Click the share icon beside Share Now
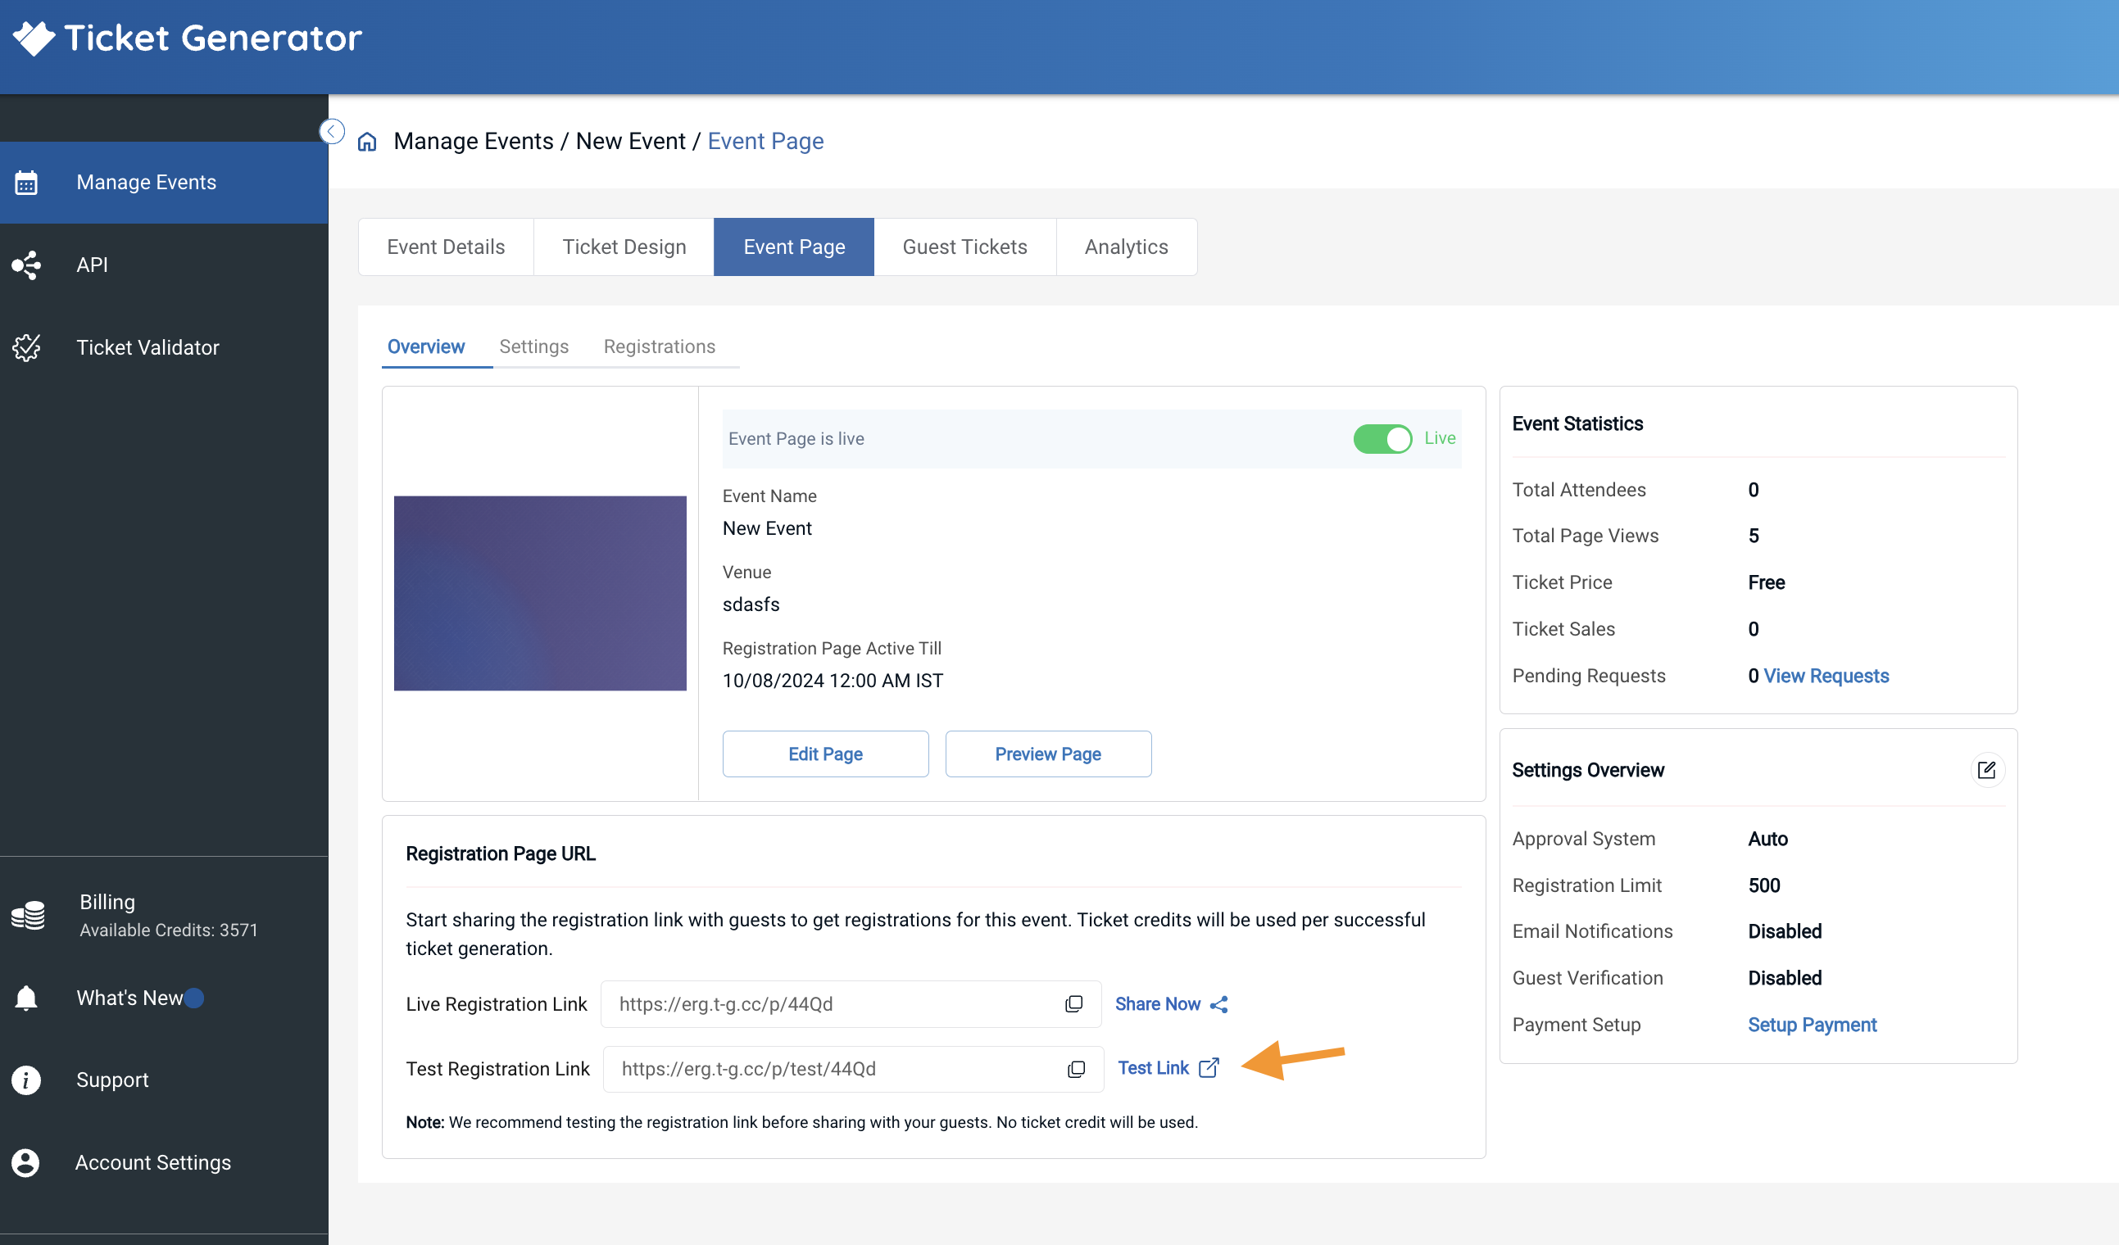 tap(1219, 1004)
